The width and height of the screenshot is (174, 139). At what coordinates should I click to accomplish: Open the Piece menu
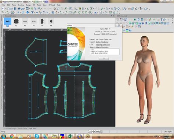click(x=14, y=5)
